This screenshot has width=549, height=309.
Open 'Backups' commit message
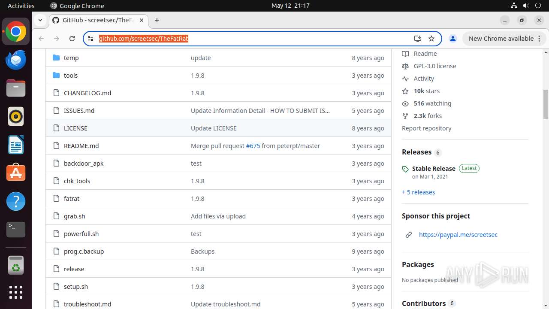click(x=202, y=251)
